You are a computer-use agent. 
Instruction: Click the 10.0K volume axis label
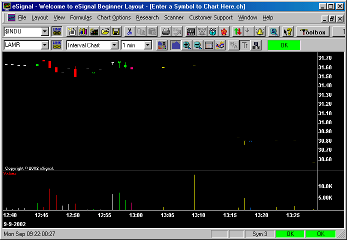tap(325, 186)
